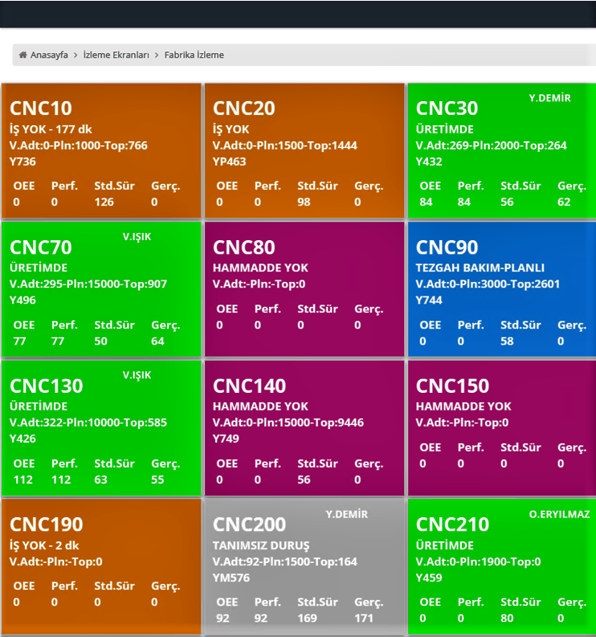The height and width of the screenshot is (637, 596).
Task: Click the CNC150 tile heading
Action: click(453, 386)
